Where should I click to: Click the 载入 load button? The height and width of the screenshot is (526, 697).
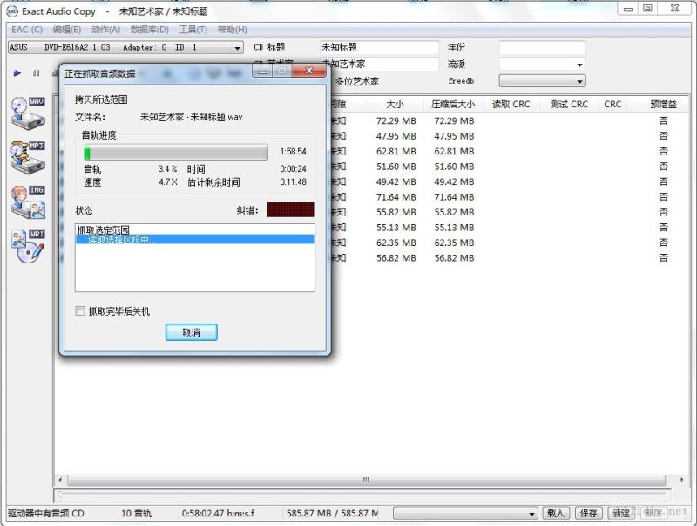(555, 513)
